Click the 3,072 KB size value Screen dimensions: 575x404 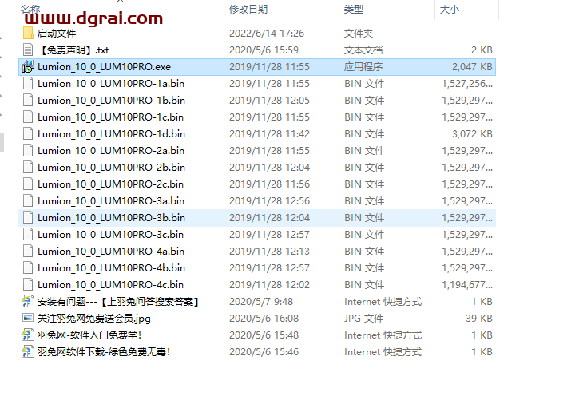pos(472,134)
